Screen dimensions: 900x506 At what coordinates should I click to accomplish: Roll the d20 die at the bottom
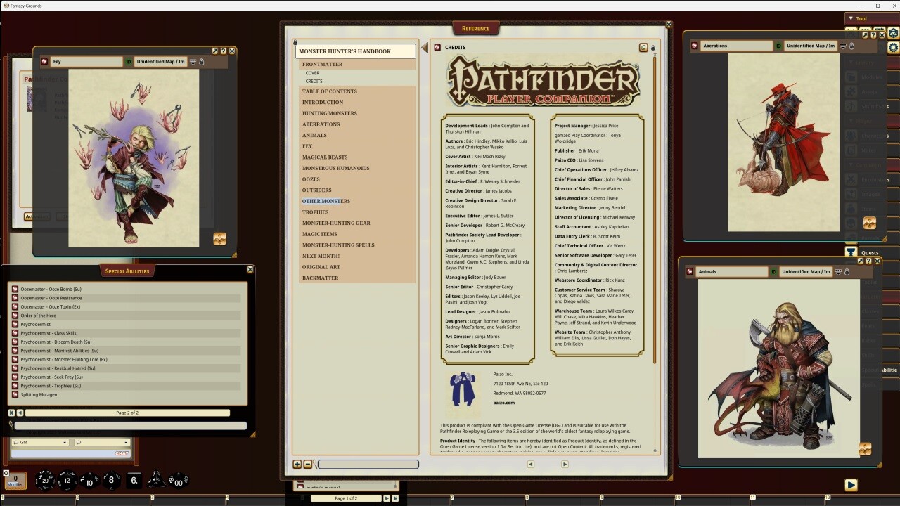[45, 481]
